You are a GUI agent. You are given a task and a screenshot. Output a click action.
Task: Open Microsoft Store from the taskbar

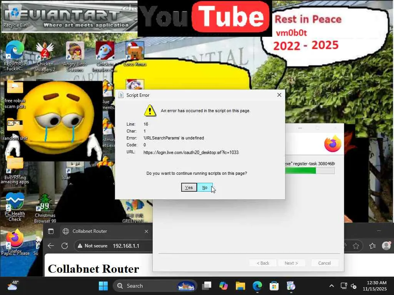pos(274,286)
